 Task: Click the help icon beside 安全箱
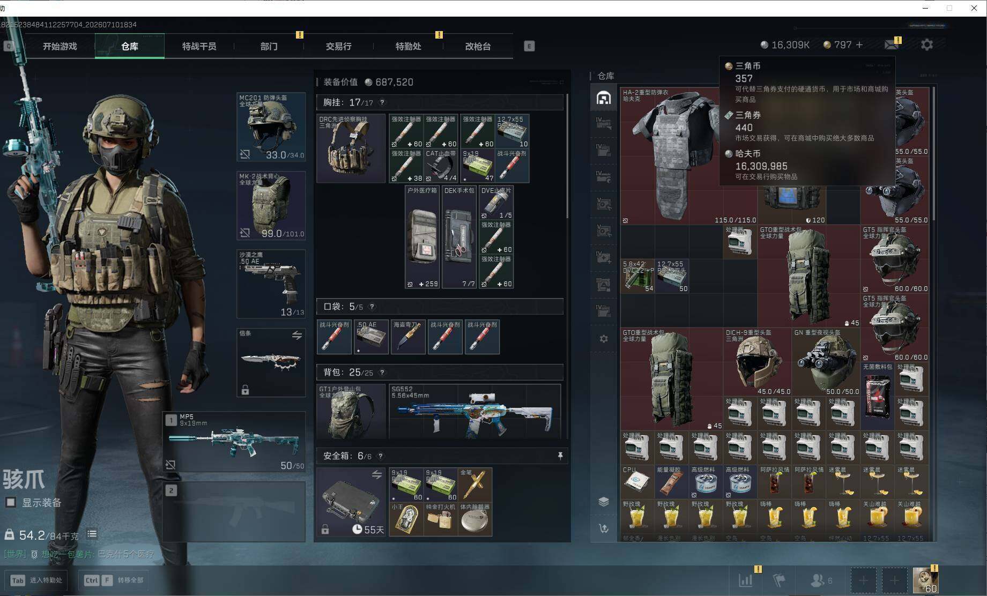(380, 456)
